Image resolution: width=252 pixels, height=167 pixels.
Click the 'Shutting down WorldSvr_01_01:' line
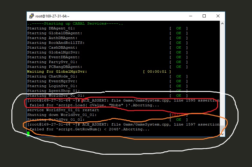coord(62,115)
